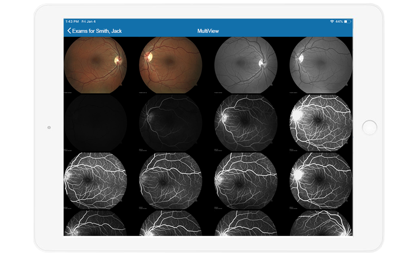Open third-row angiogram in third column
The image size is (418, 256).
click(246, 181)
